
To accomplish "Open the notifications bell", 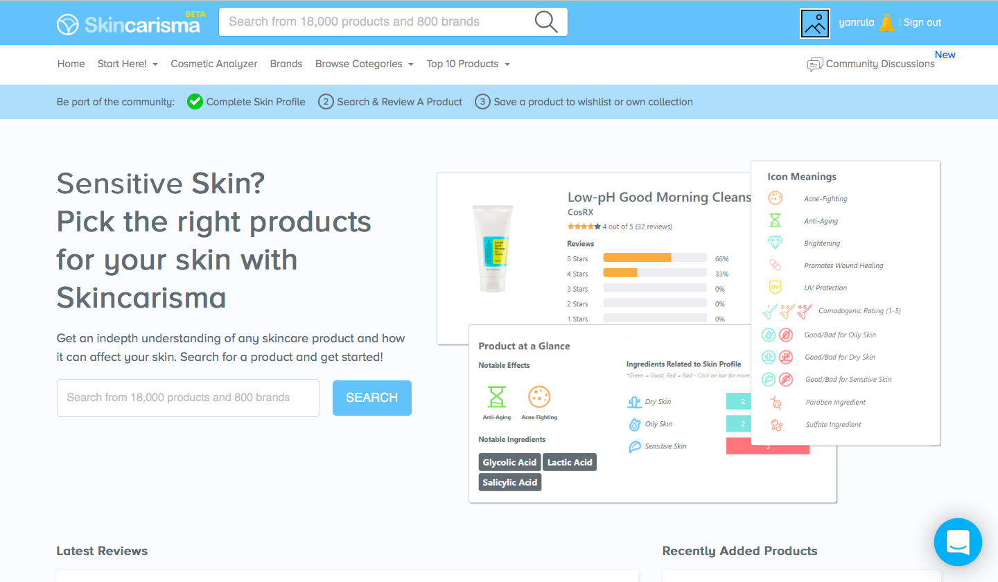I will tap(886, 23).
